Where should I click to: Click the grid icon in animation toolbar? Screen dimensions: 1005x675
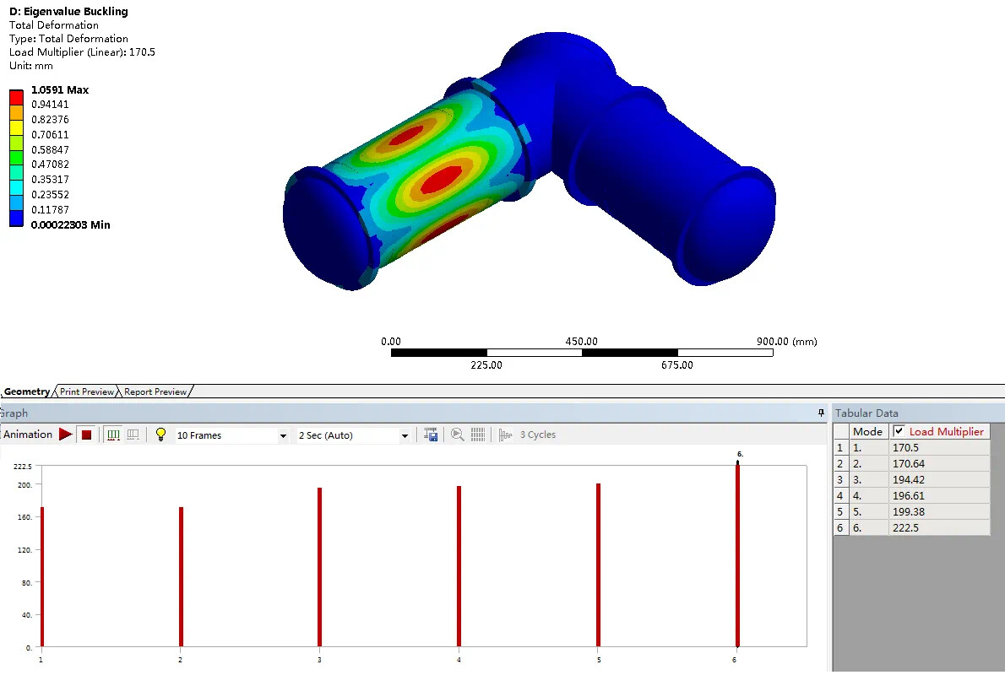(x=478, y=435)
